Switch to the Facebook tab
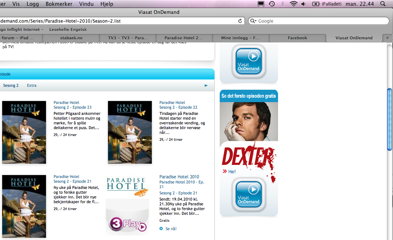 [297, 38]
